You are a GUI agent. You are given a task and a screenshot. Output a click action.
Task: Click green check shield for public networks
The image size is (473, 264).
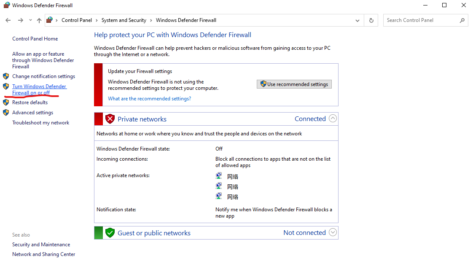110,233
